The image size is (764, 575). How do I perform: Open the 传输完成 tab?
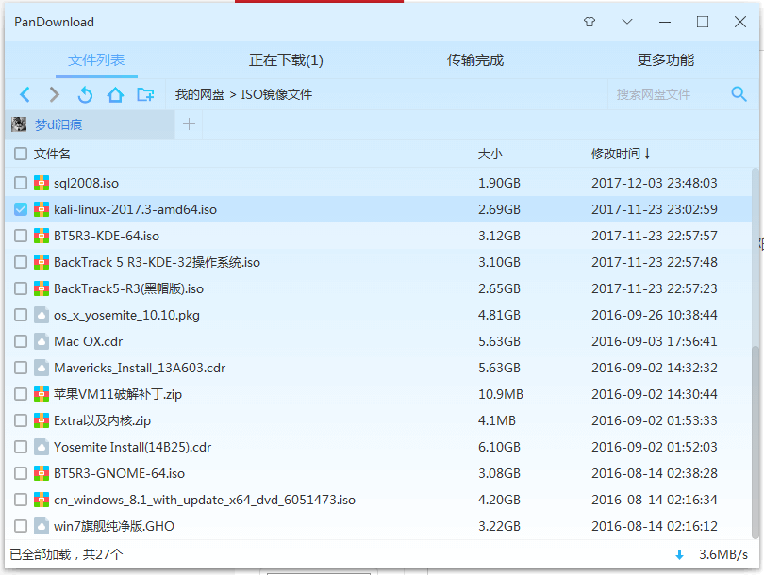[x=475, y=60]
